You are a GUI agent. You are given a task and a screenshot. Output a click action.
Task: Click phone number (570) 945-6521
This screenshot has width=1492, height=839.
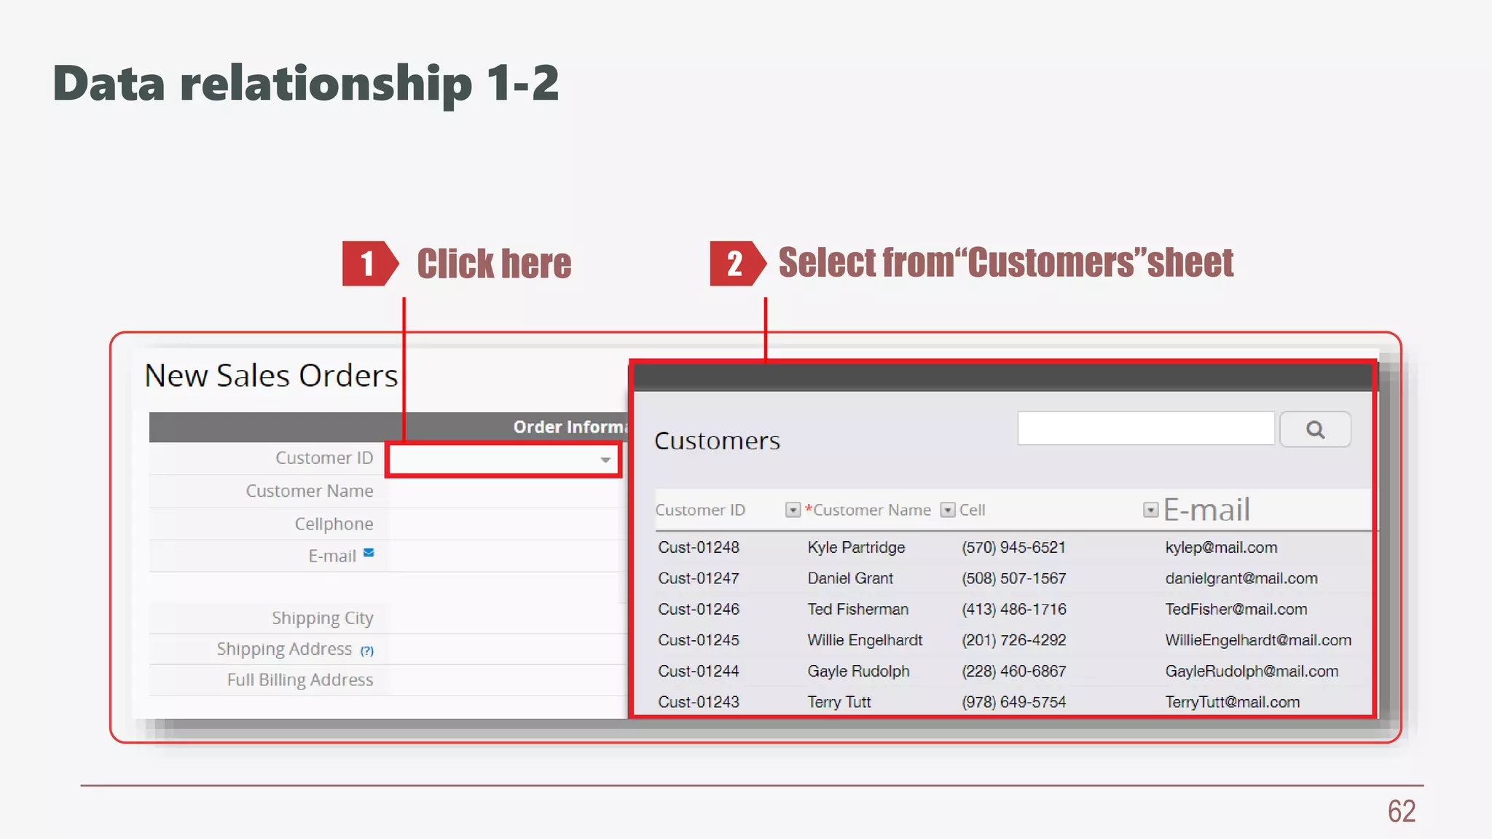(x=1013, y=548)
